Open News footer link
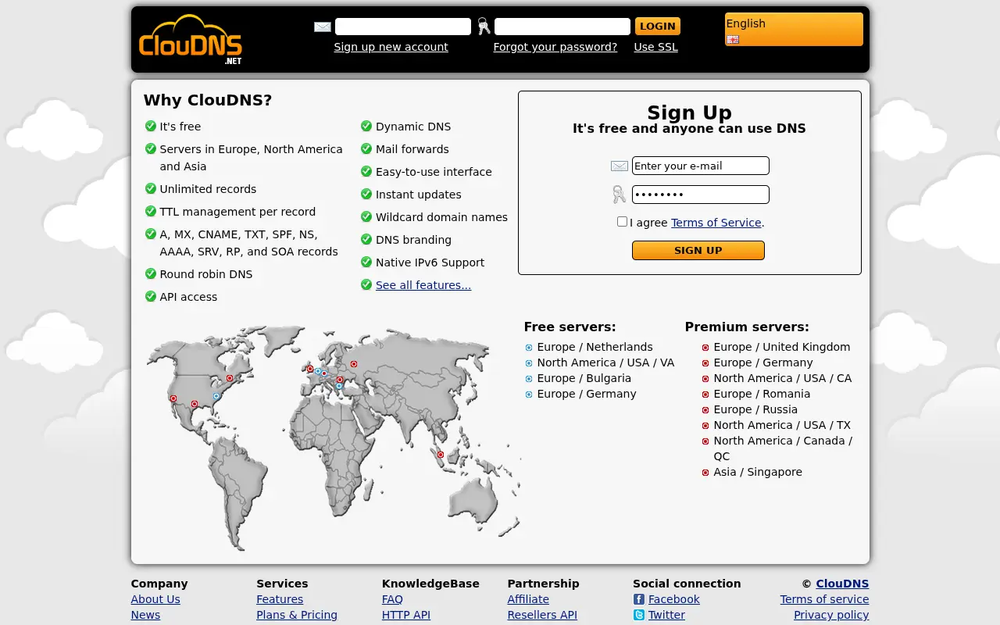The image size is (1000, 625). 145,615
